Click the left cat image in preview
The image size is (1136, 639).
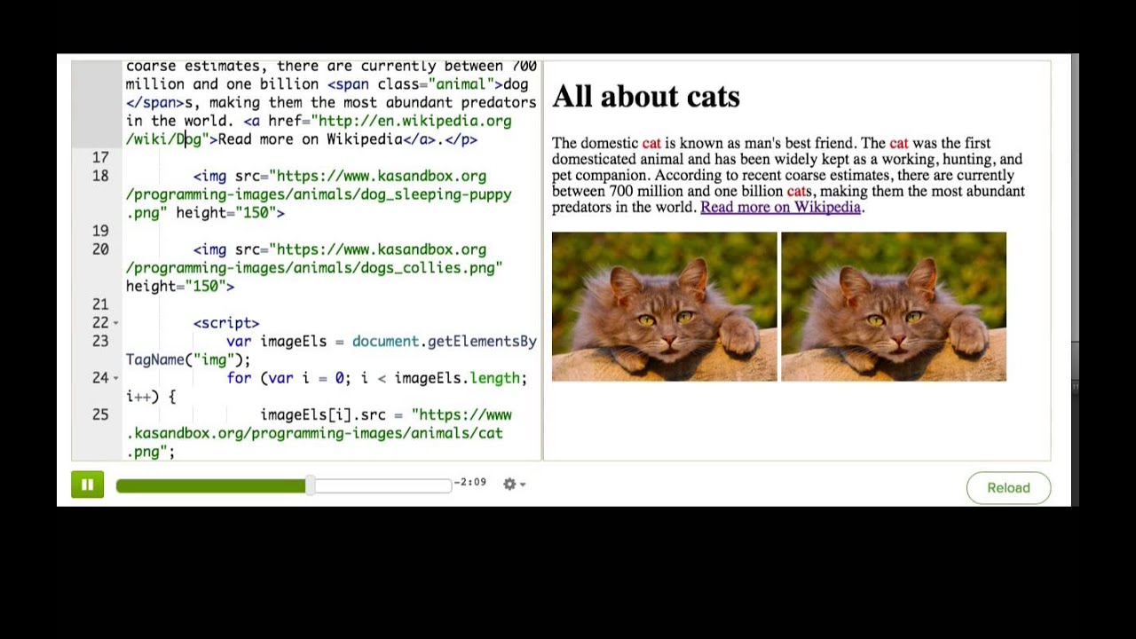pyautogui.click(x=664, y=307)
